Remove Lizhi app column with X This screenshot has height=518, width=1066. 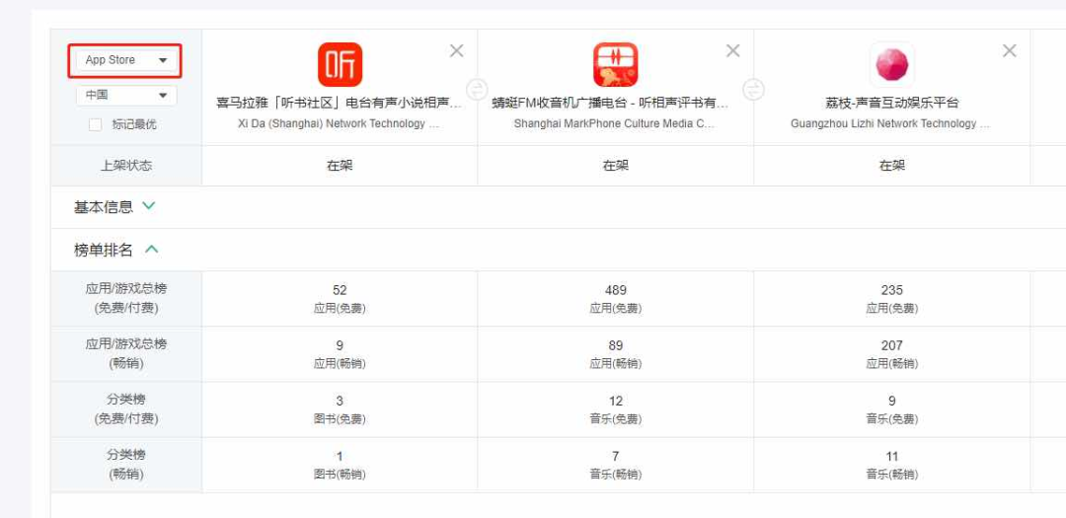point(1009,51)
